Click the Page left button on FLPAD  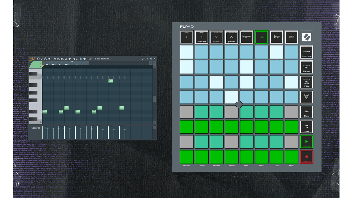click(x=187, y=37)
